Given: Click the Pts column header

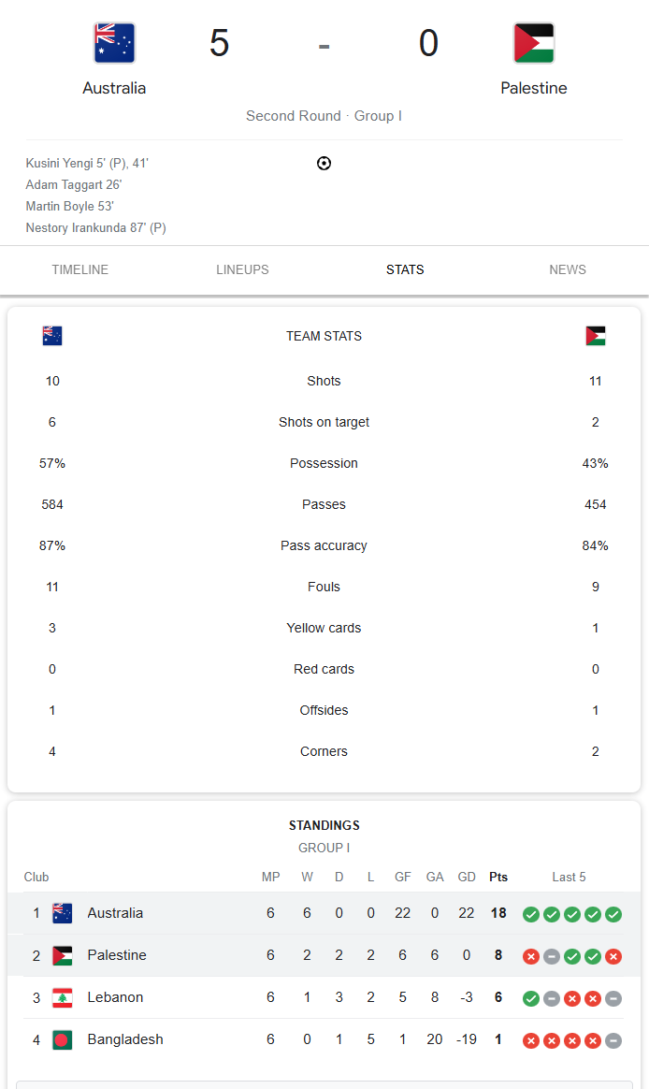Looking at the screenshot, I should coord(498,878).
